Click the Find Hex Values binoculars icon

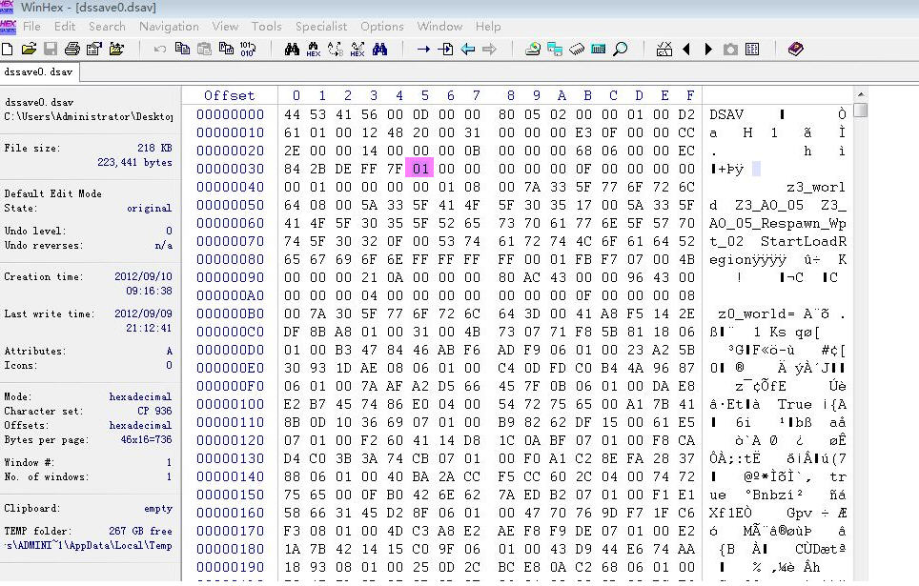(314, 49)
